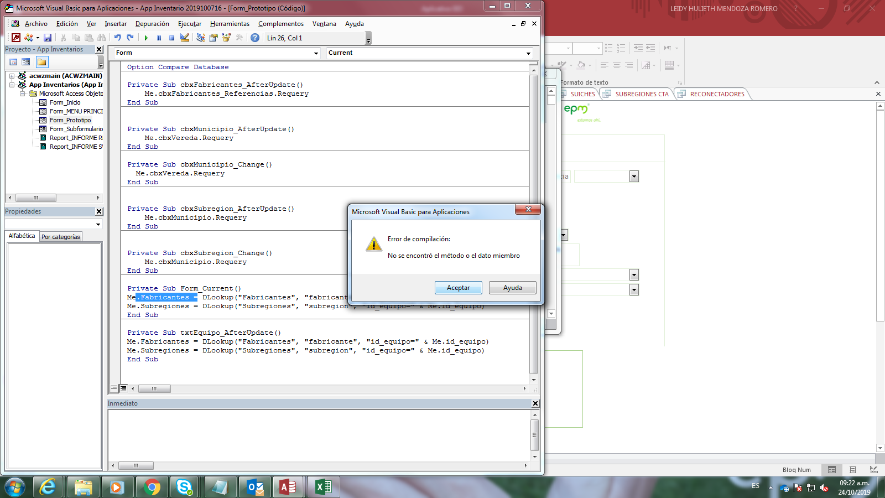Image resolution: width=885 pixels, height=498 pixels.
Task: Select Form_Inicio in the project tree
Action: pyautogui.click(x=65, y=102)
